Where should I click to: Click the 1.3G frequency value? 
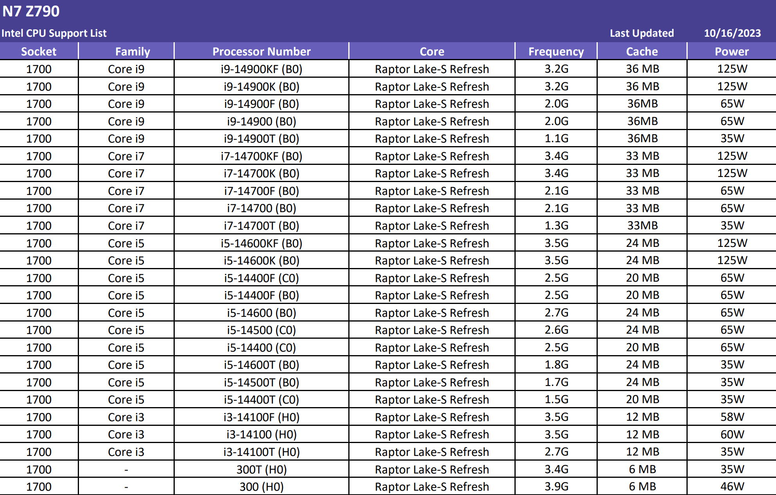click(x=556, y=225)
